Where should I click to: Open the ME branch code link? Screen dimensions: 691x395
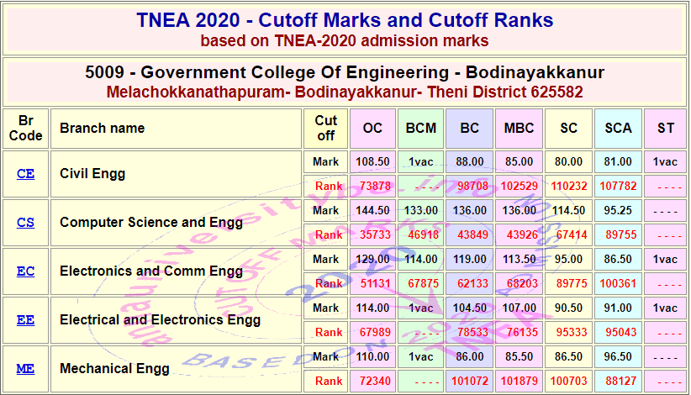point(25,368)
